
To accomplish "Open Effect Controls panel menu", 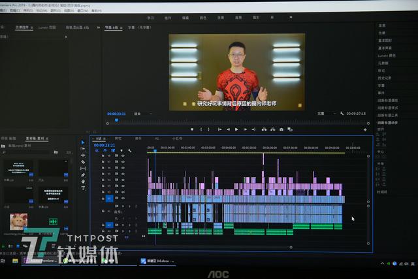I will pyautogui.click(x=32, y=27).
